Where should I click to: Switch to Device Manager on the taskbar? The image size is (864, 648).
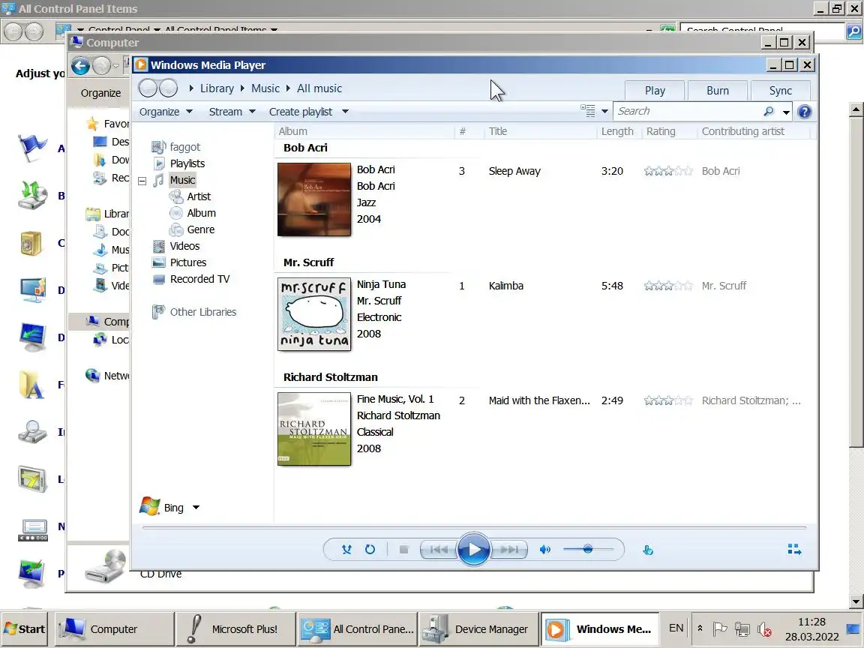click(x=479, y=628)
